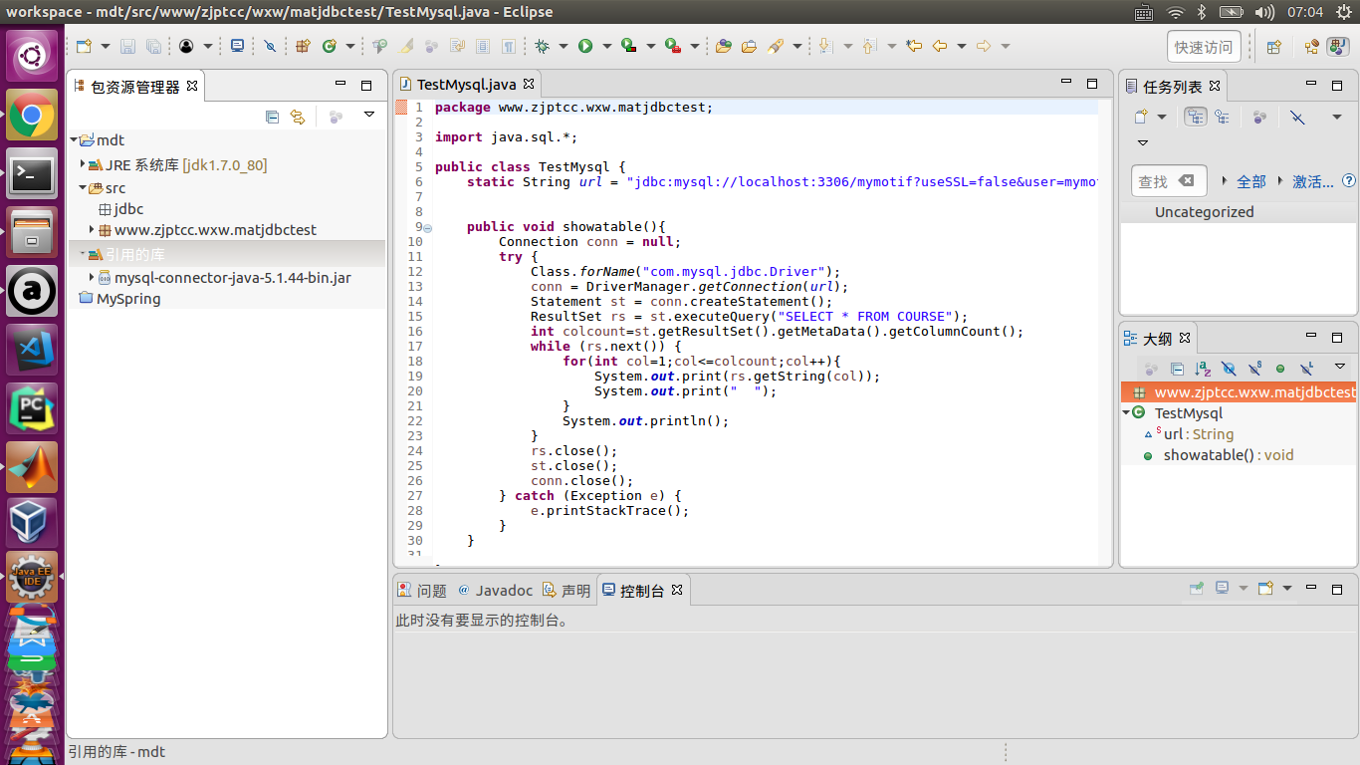Fold the showatable method at line 9

click(x=428, y=227)
